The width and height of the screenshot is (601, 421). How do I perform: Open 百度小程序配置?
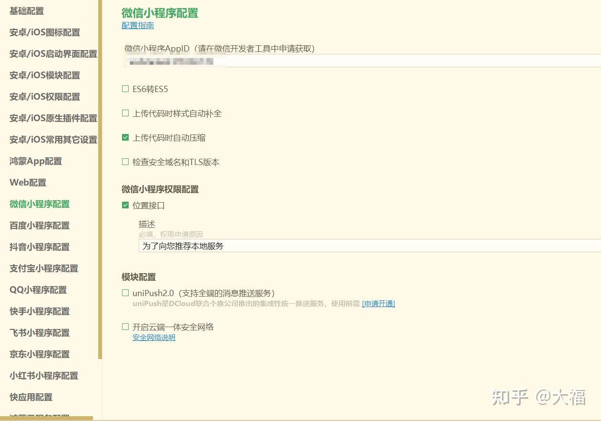coord(40,226)
